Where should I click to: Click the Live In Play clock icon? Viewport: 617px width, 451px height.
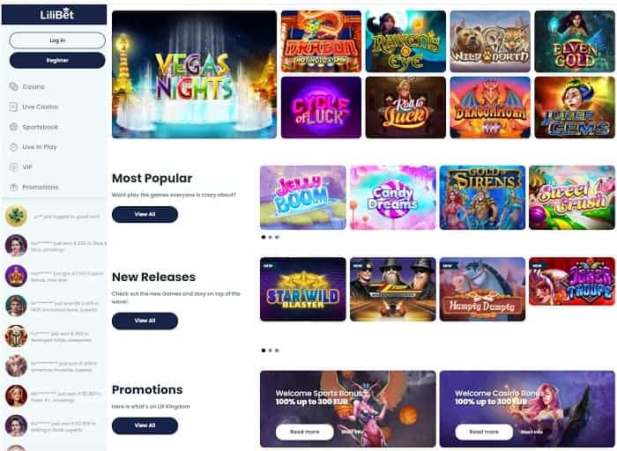[14, 147]
